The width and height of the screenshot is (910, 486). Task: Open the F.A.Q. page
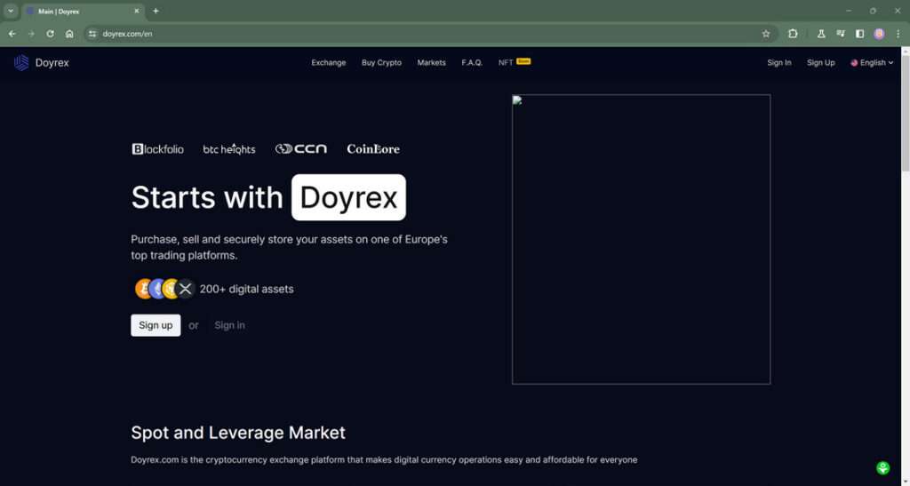[x=472, y=62]
